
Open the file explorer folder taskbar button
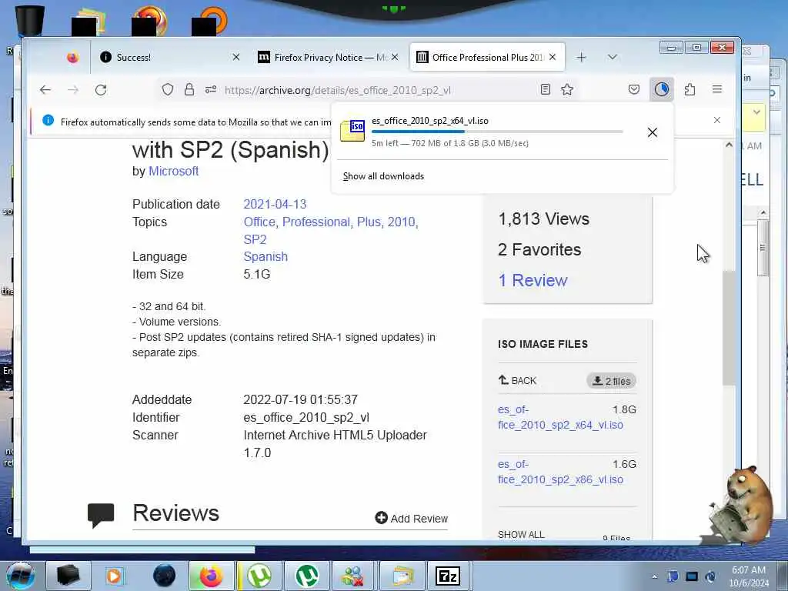tap(402, 576)
